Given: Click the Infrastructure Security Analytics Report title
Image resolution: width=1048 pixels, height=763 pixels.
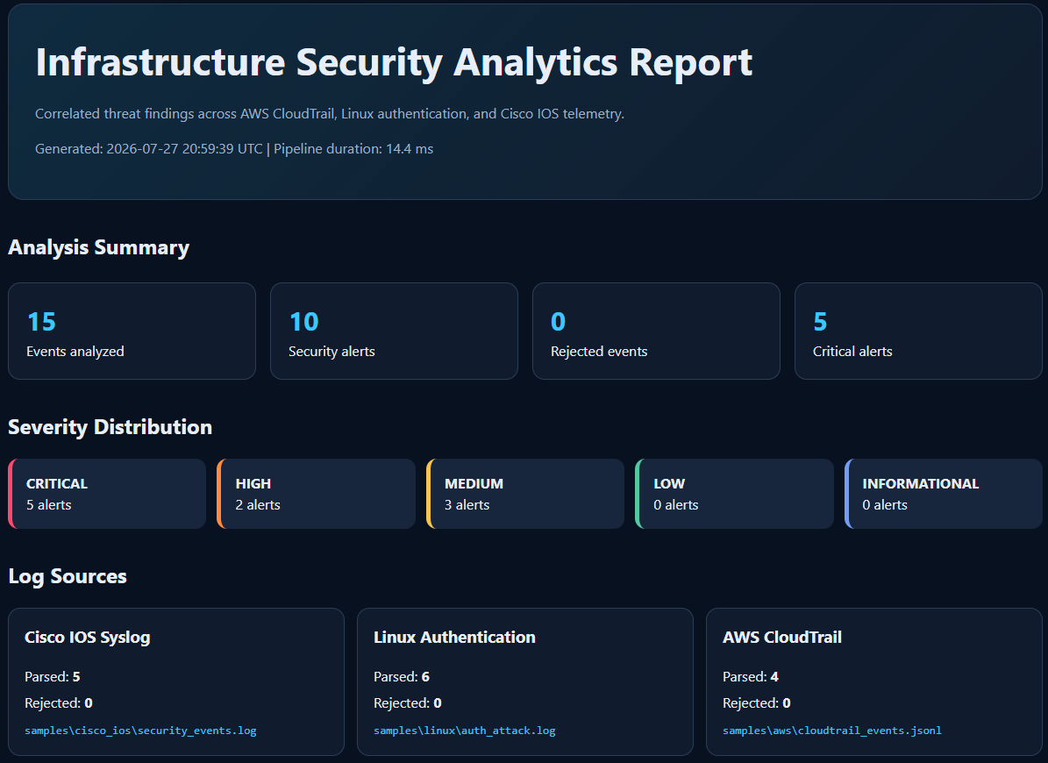Looking at the screenshot, I should (394, 63).
